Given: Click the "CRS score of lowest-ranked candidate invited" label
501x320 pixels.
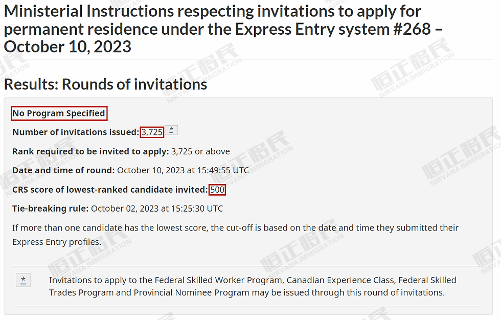Looking at the screenshot, I should [110, 190].
